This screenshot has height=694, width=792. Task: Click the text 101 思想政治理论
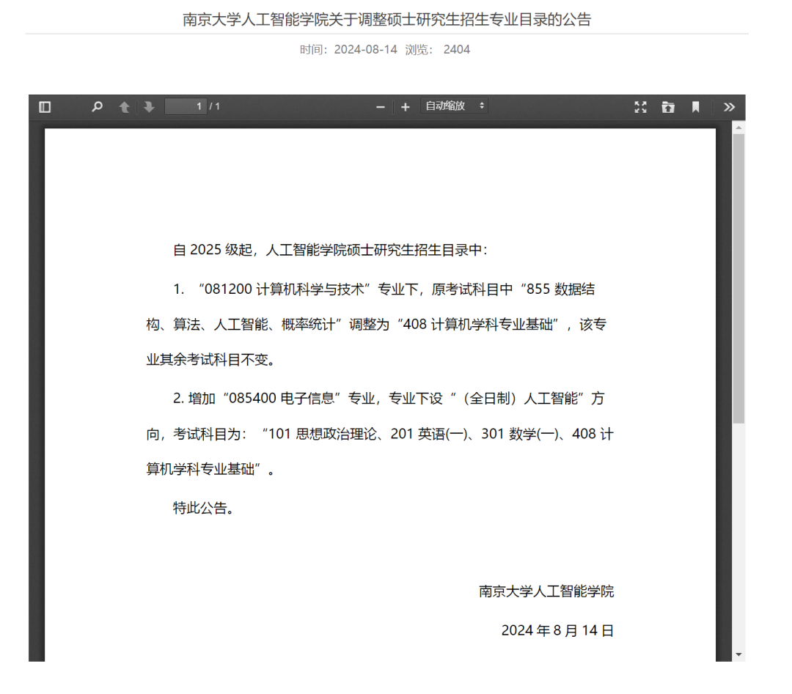pos(322,434)
